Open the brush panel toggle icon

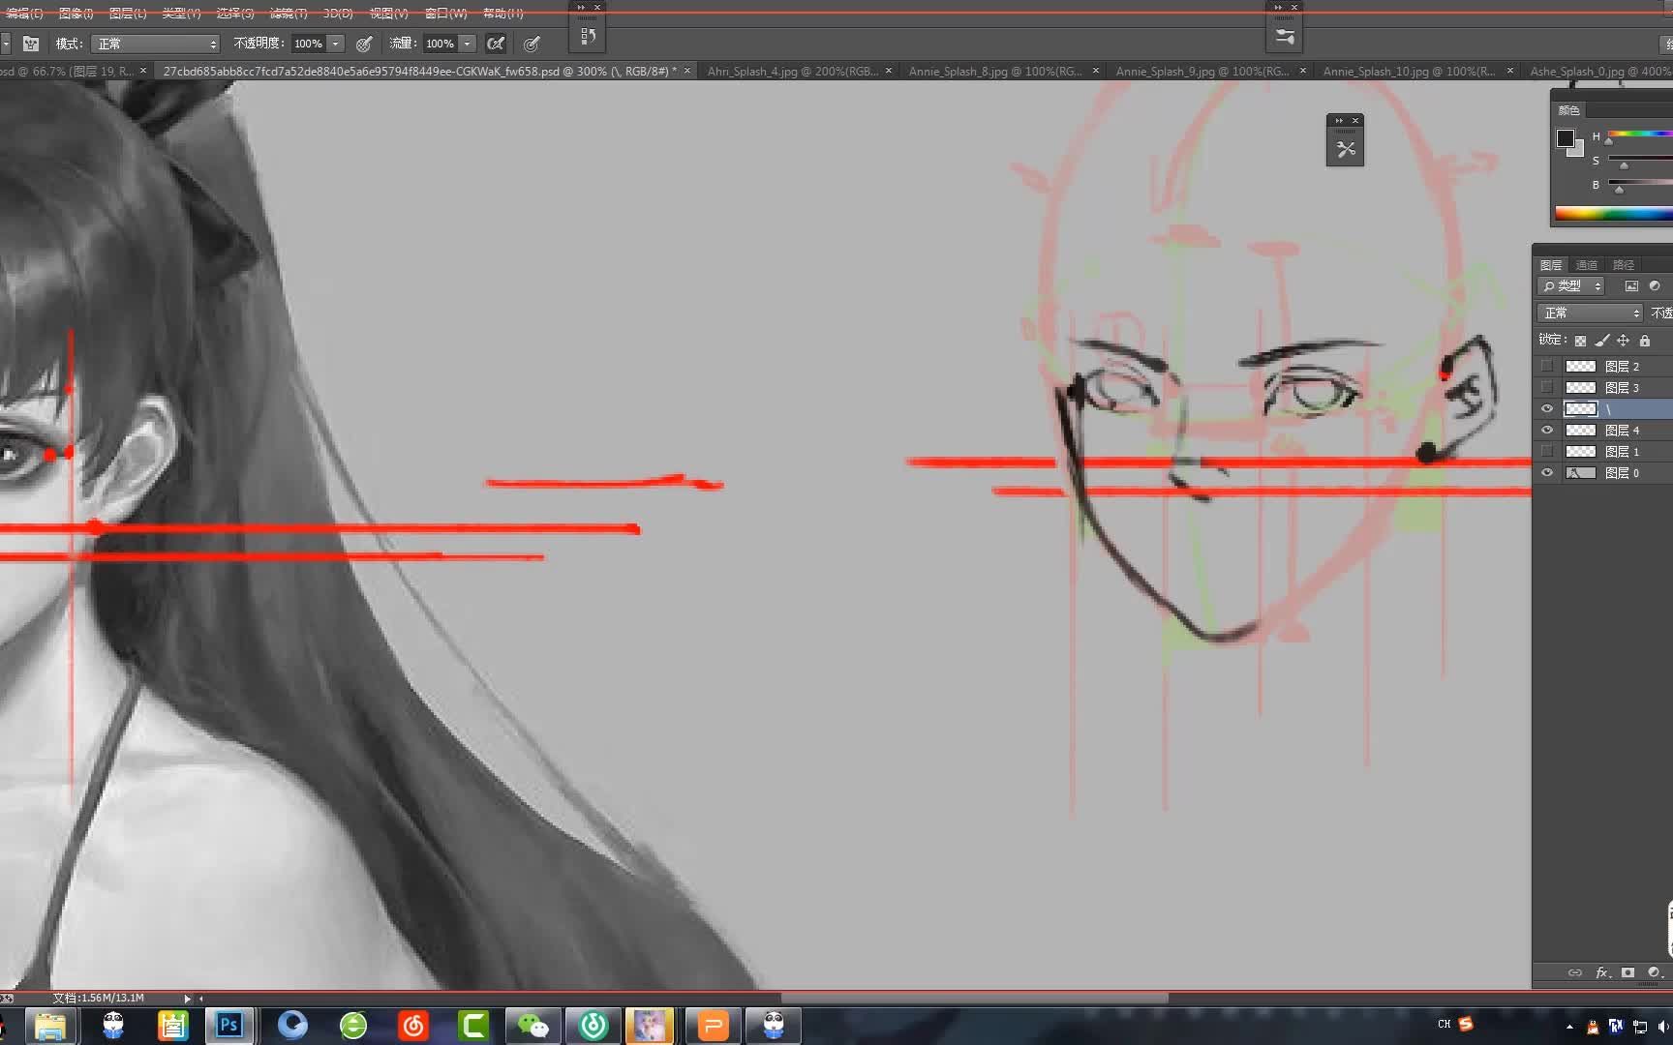coord(31,44)
